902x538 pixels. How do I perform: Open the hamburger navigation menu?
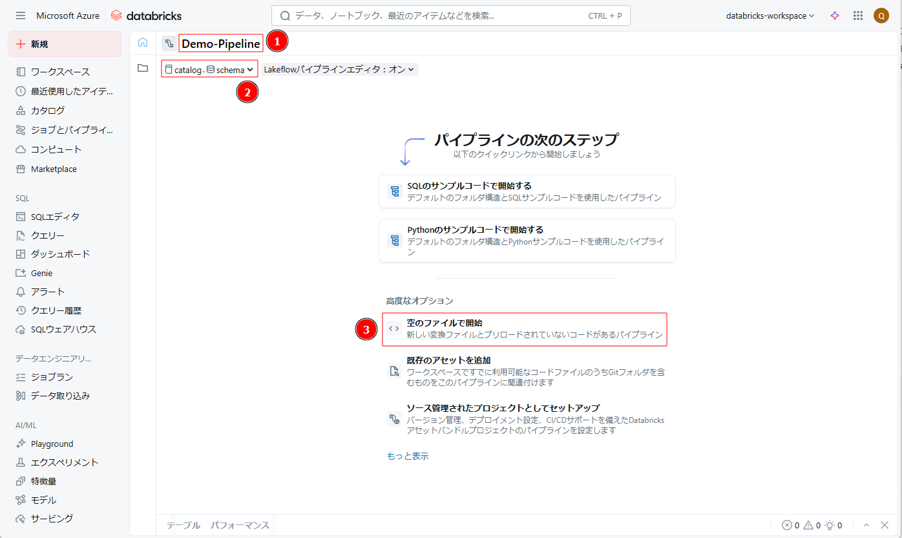pos(21,16)
